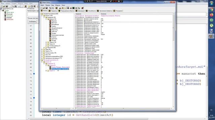Select the Орудийный расчет unit
This screenshot has height=120, width=215.
(x=57, y=28)
